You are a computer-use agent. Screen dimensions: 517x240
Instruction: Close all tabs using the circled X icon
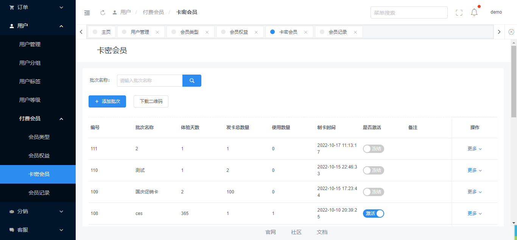tap(511, 32)
